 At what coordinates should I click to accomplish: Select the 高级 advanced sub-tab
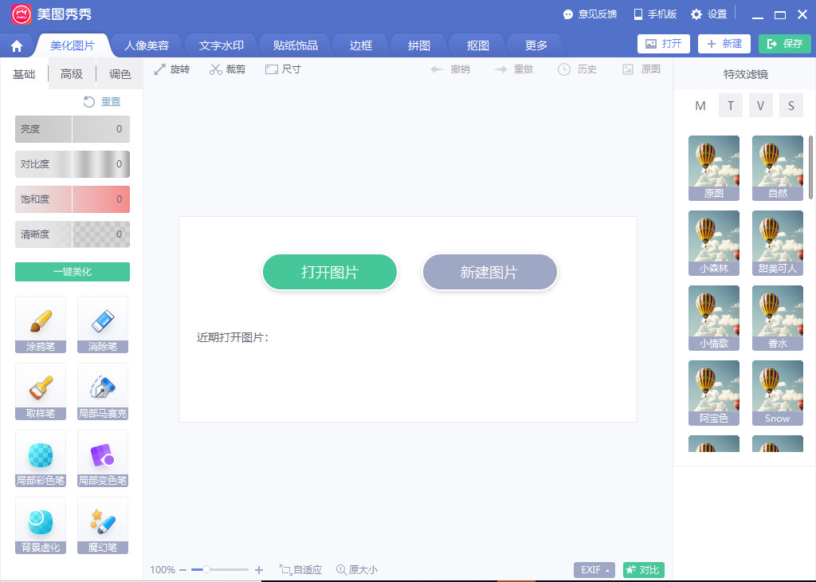pos(72,74)
